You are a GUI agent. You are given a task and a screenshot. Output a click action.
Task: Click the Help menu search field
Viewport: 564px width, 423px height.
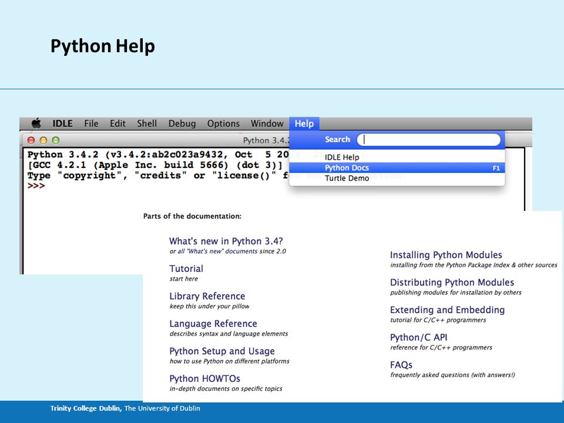click(x=429, y=140)
